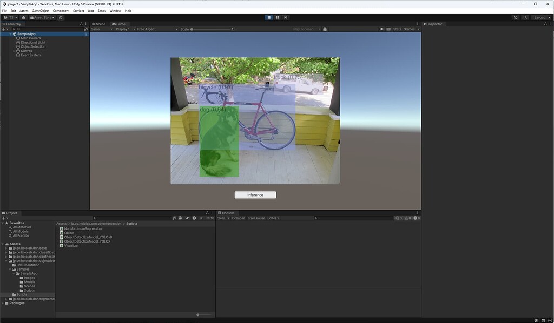Click the Asset Store button
This screenshot has height=323, width=554.
[42, 17]
